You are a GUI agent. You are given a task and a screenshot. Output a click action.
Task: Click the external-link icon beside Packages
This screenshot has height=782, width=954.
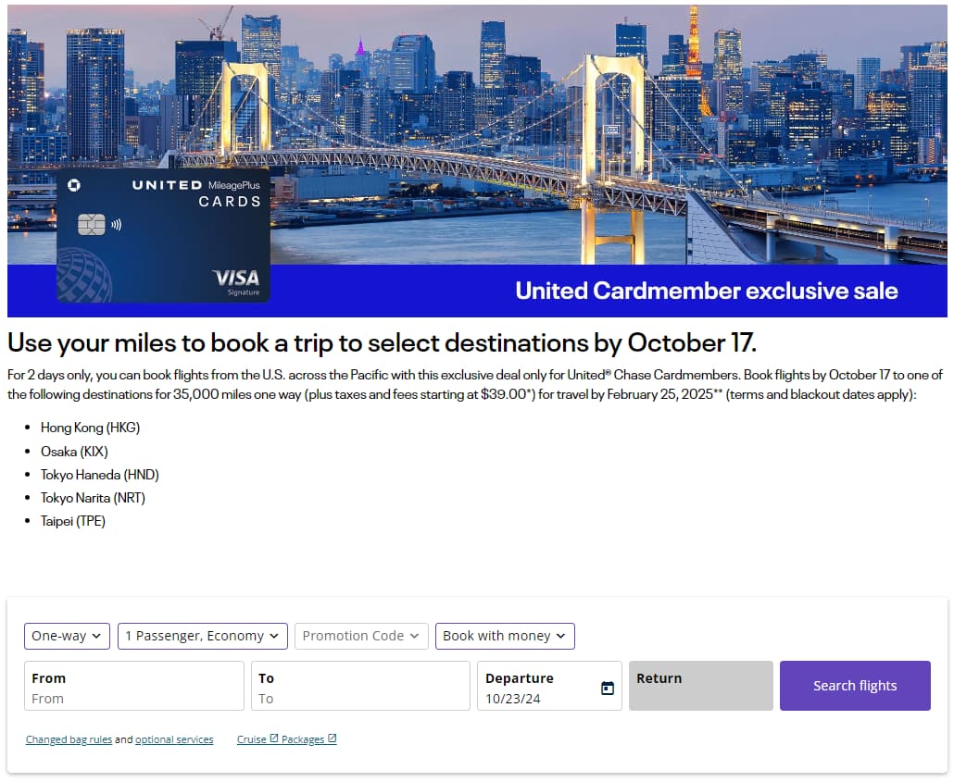(333, 739)
